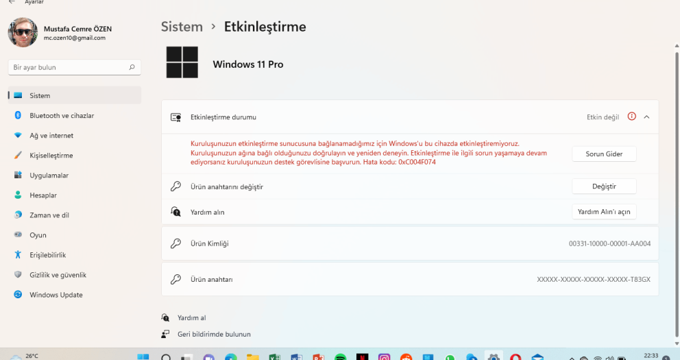Click the Ürün anahtarı row label
680x360 pixels.
coord(212,280)
